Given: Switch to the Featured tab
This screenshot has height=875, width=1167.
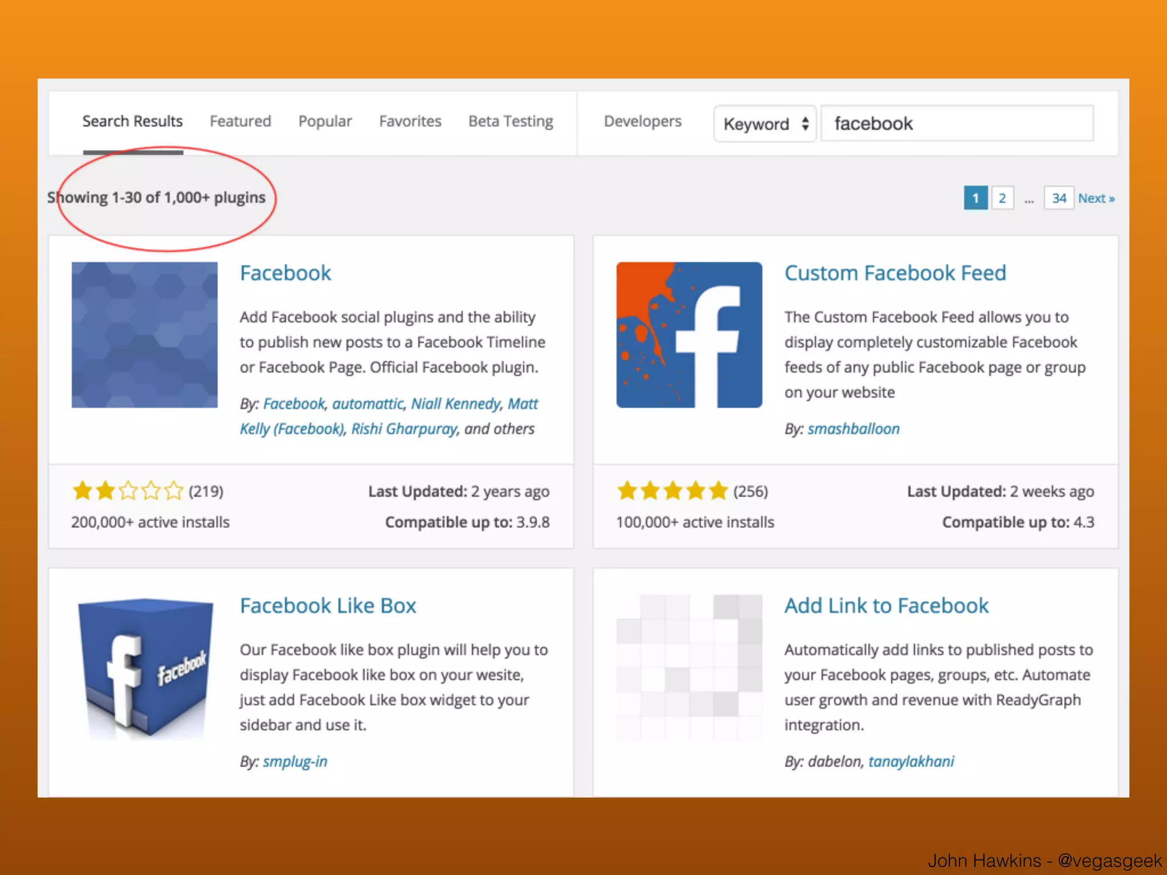Looking at the screenshot, I should [x=240, y=121].
